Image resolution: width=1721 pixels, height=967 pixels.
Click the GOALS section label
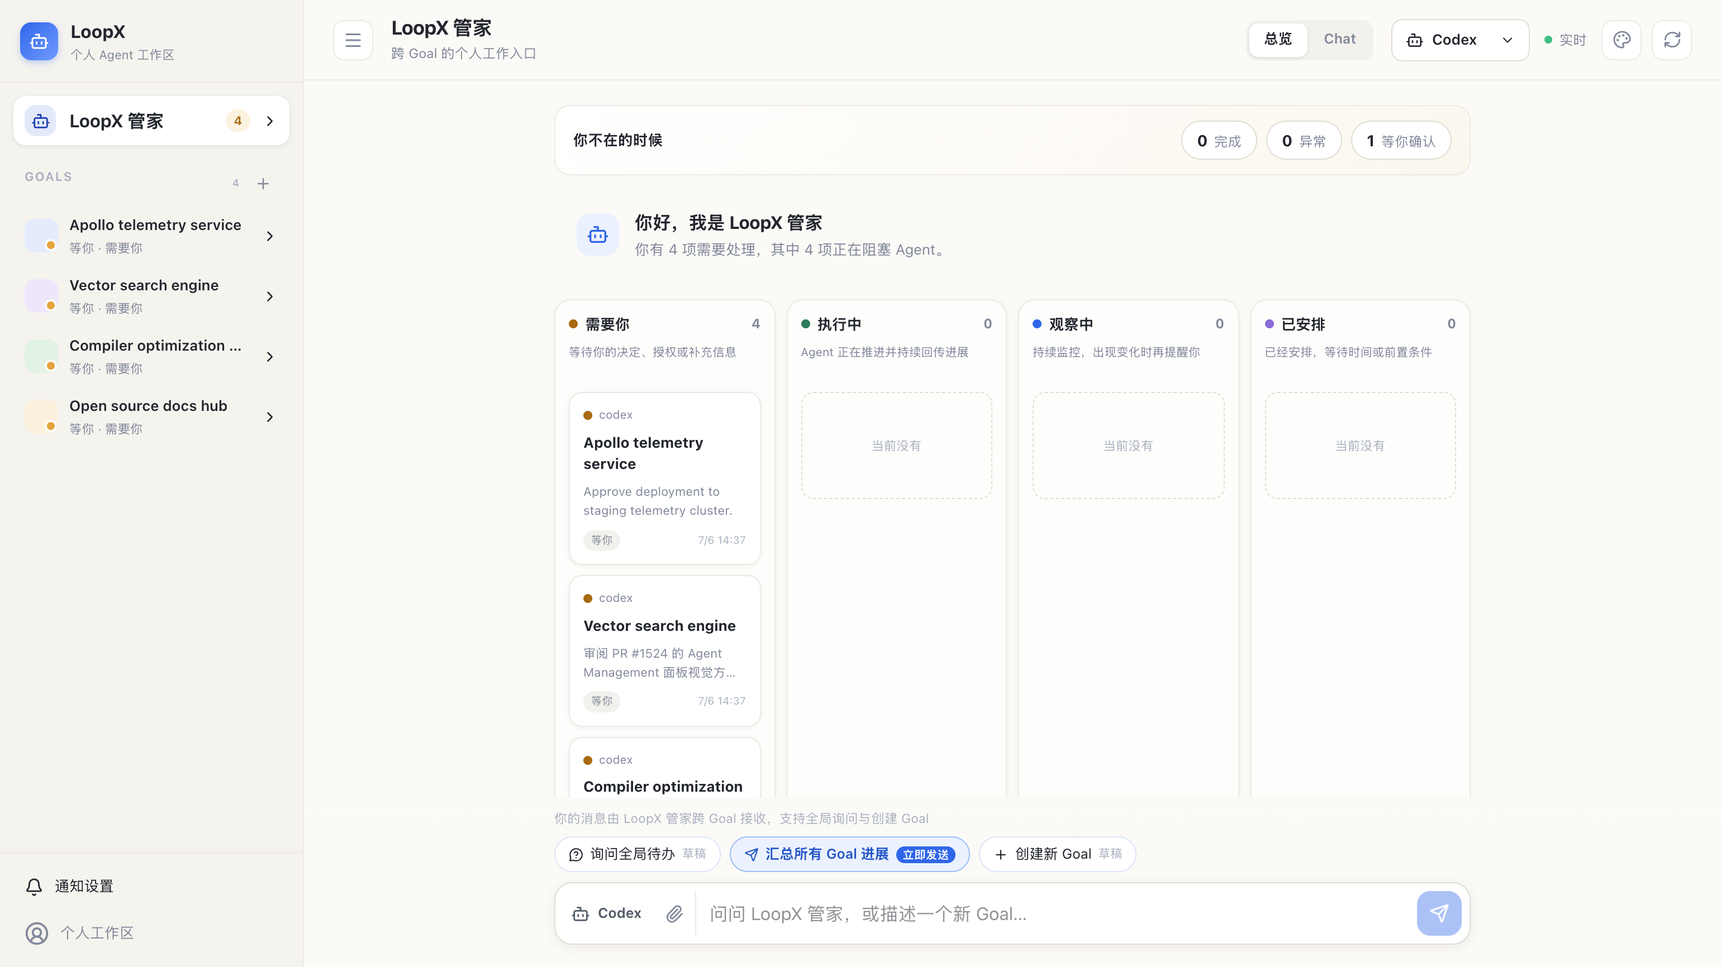[x=48, y=177]
